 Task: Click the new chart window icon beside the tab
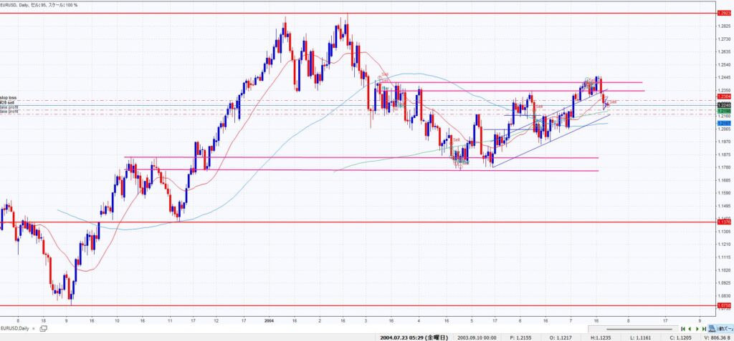pyautogui.click(x=43, y=328)
